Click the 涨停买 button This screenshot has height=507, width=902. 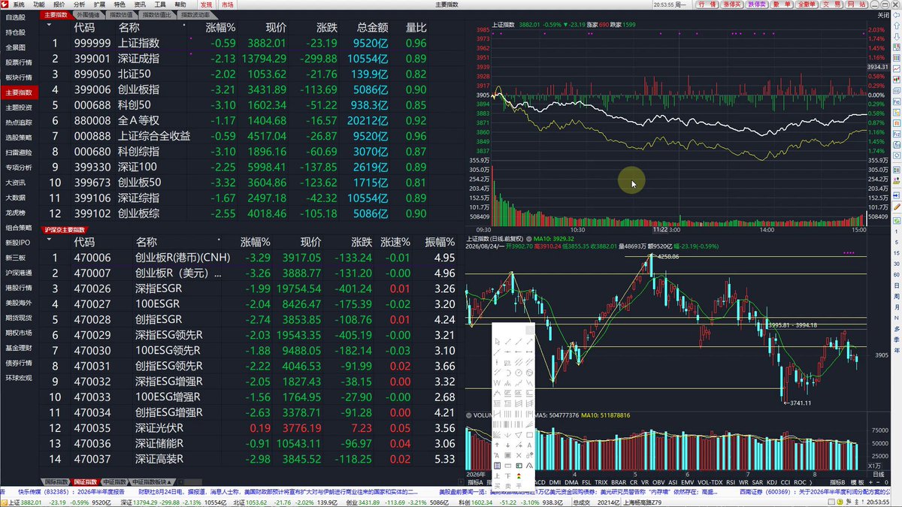[733, 5]
